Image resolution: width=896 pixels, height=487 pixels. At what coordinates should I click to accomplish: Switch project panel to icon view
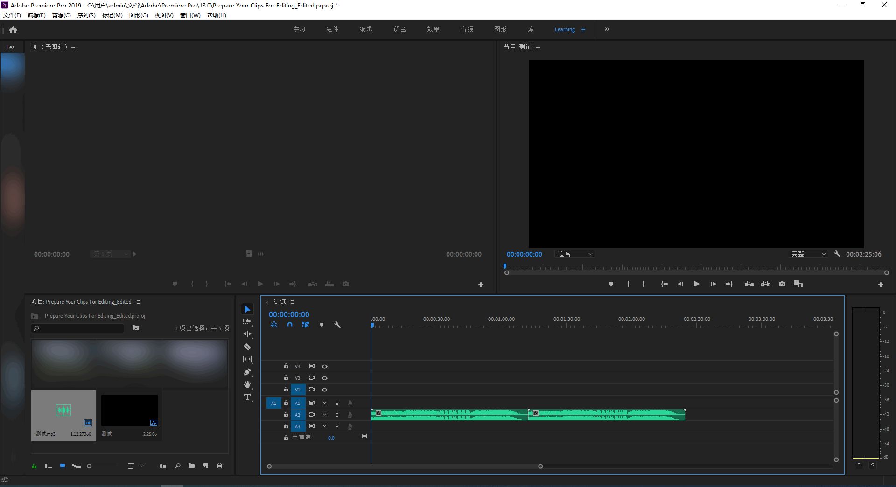[x=63, y=466]
